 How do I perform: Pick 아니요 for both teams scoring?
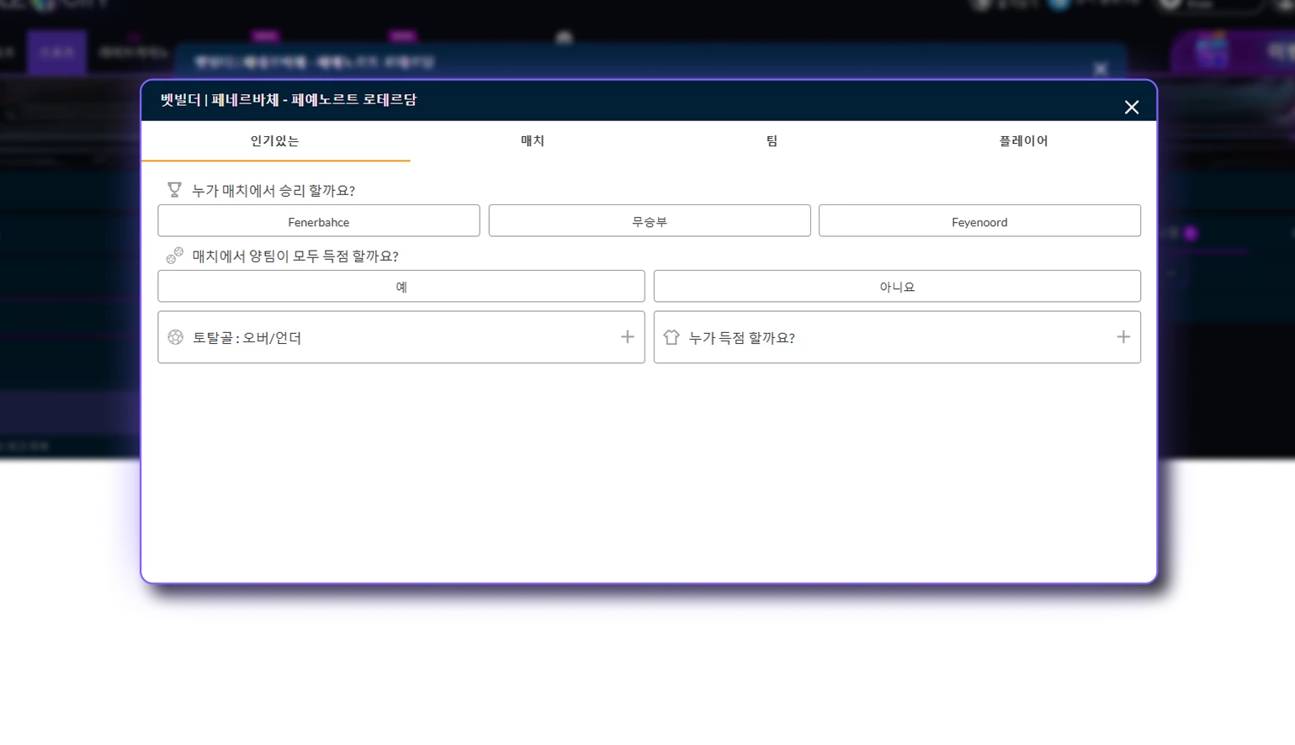coord(897,286)
